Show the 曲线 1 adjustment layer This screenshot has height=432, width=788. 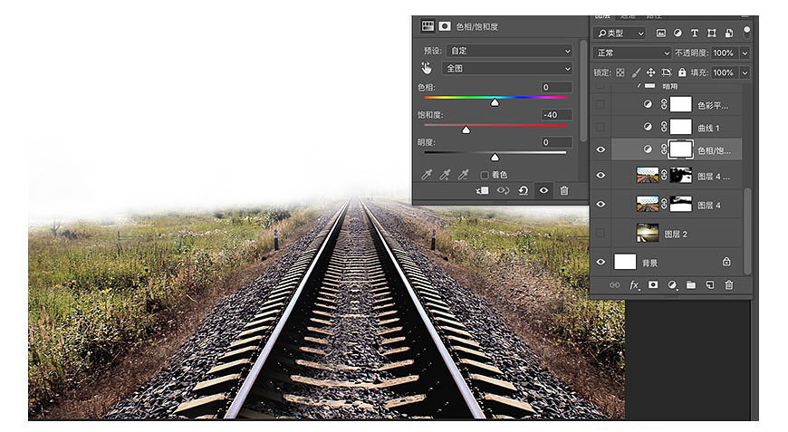(601, 128)
